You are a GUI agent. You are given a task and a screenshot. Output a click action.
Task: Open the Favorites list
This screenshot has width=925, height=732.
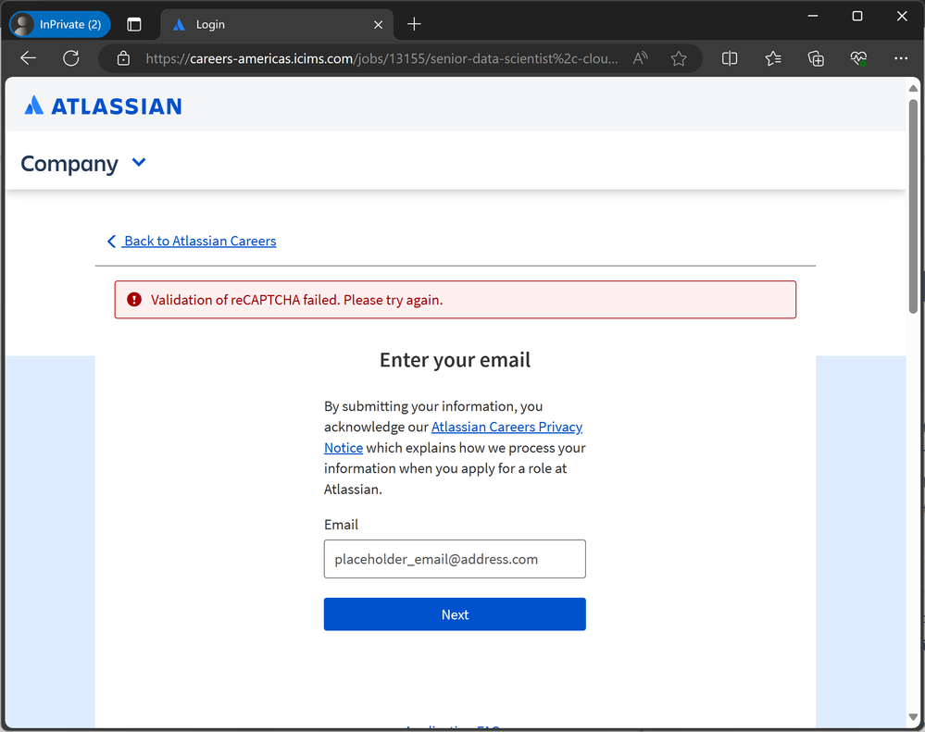773,58
